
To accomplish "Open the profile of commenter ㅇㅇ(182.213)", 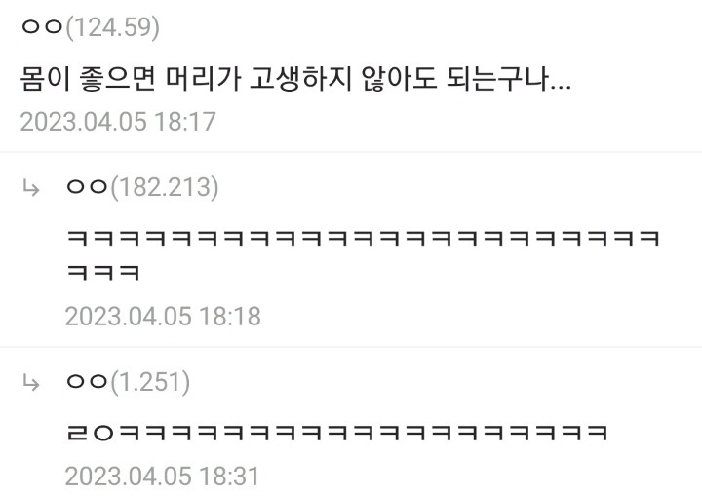I will tap(142, 187).
